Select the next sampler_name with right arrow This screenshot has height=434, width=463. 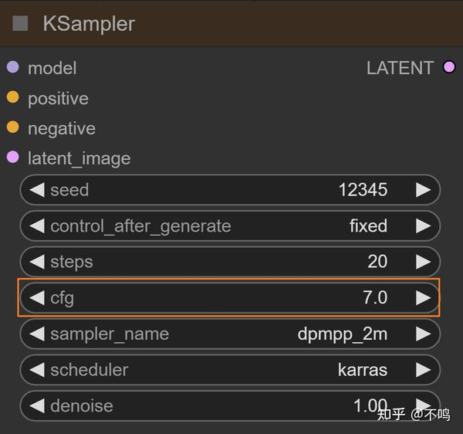[423, 334]
